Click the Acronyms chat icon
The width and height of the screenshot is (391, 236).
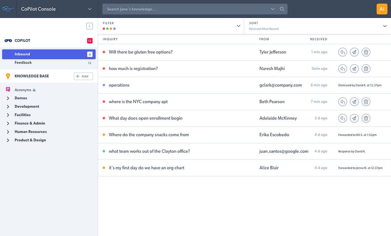pos(8,89)
